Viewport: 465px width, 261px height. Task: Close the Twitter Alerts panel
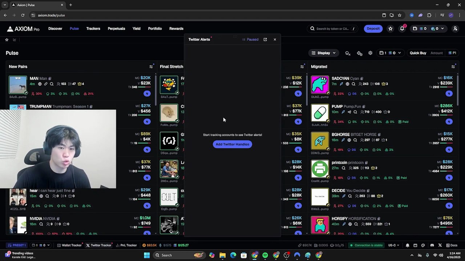(x=275, y=40)
